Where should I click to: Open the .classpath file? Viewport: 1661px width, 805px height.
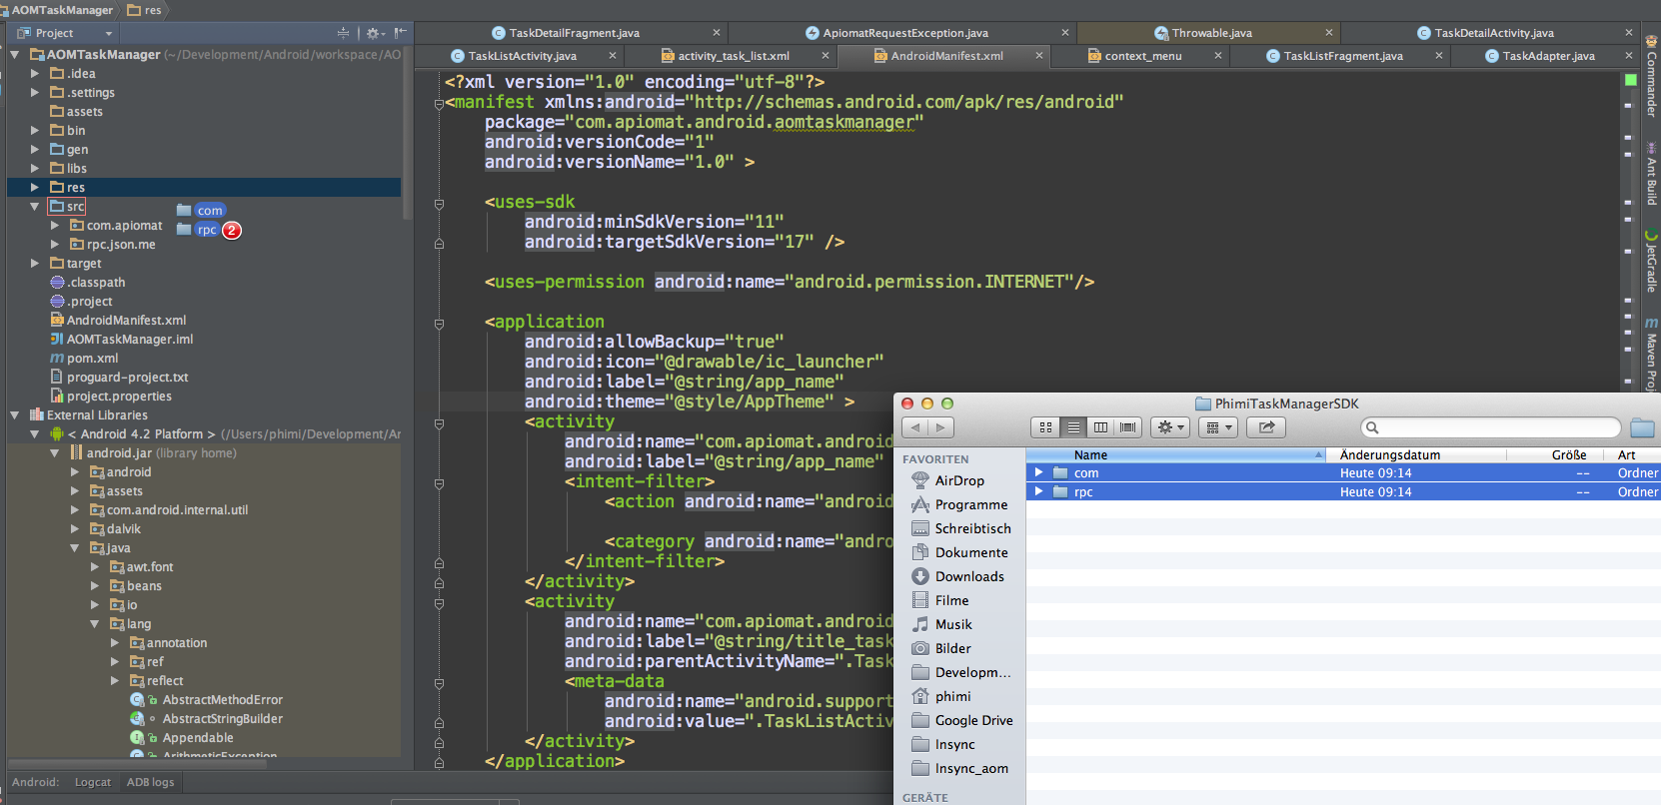point(88,283)
